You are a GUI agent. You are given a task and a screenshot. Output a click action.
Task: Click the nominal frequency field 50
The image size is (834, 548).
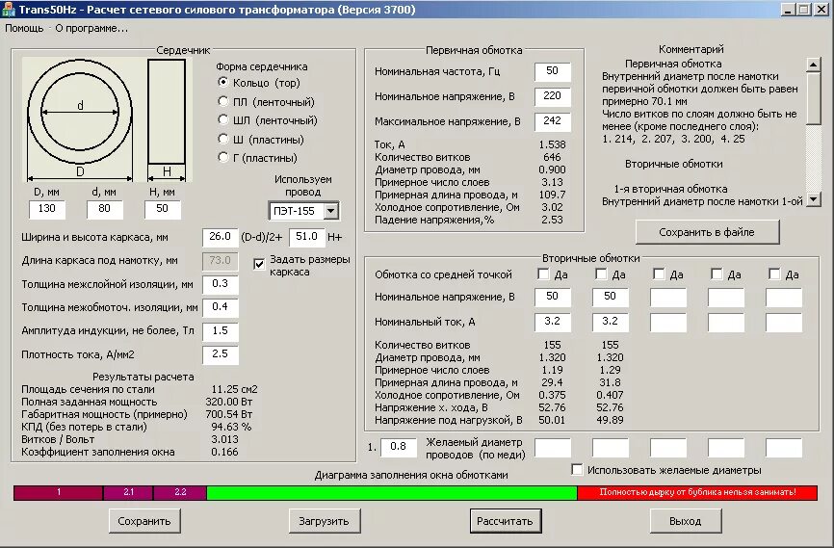tap(553, 71)
